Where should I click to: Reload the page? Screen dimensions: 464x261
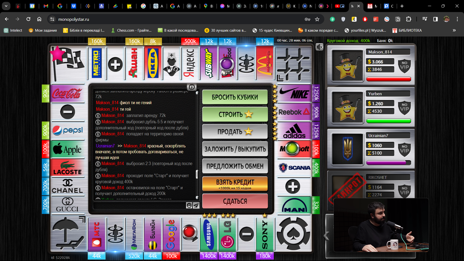28,19
